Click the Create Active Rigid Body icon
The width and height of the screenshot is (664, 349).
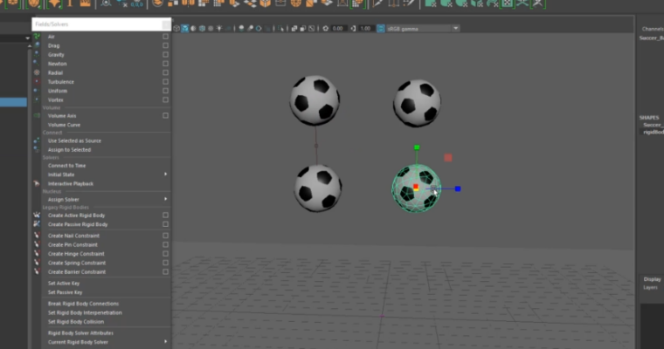click(x=37, y=215)
